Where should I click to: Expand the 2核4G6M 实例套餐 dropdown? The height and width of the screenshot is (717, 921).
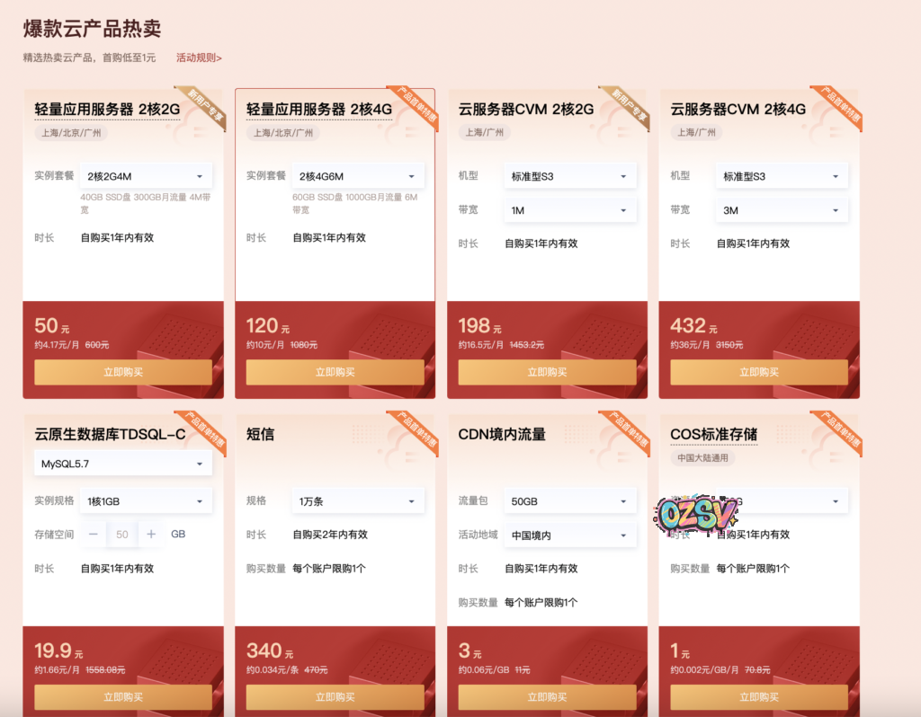(x=358, y=176)
